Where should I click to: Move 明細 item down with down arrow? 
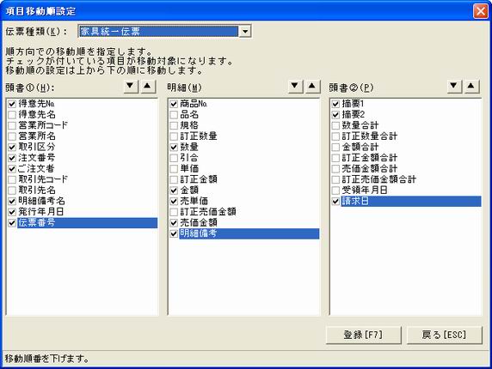pos(295,86)
